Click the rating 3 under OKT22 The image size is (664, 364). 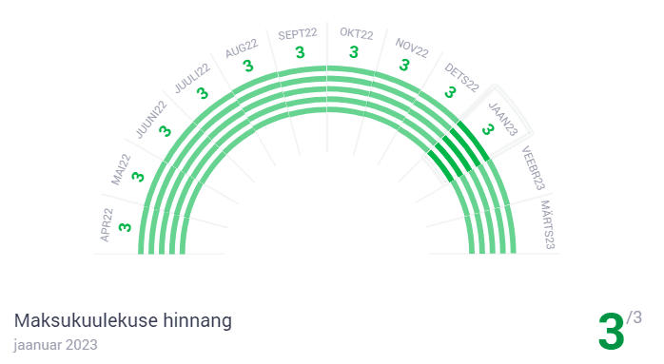point(354,52)
